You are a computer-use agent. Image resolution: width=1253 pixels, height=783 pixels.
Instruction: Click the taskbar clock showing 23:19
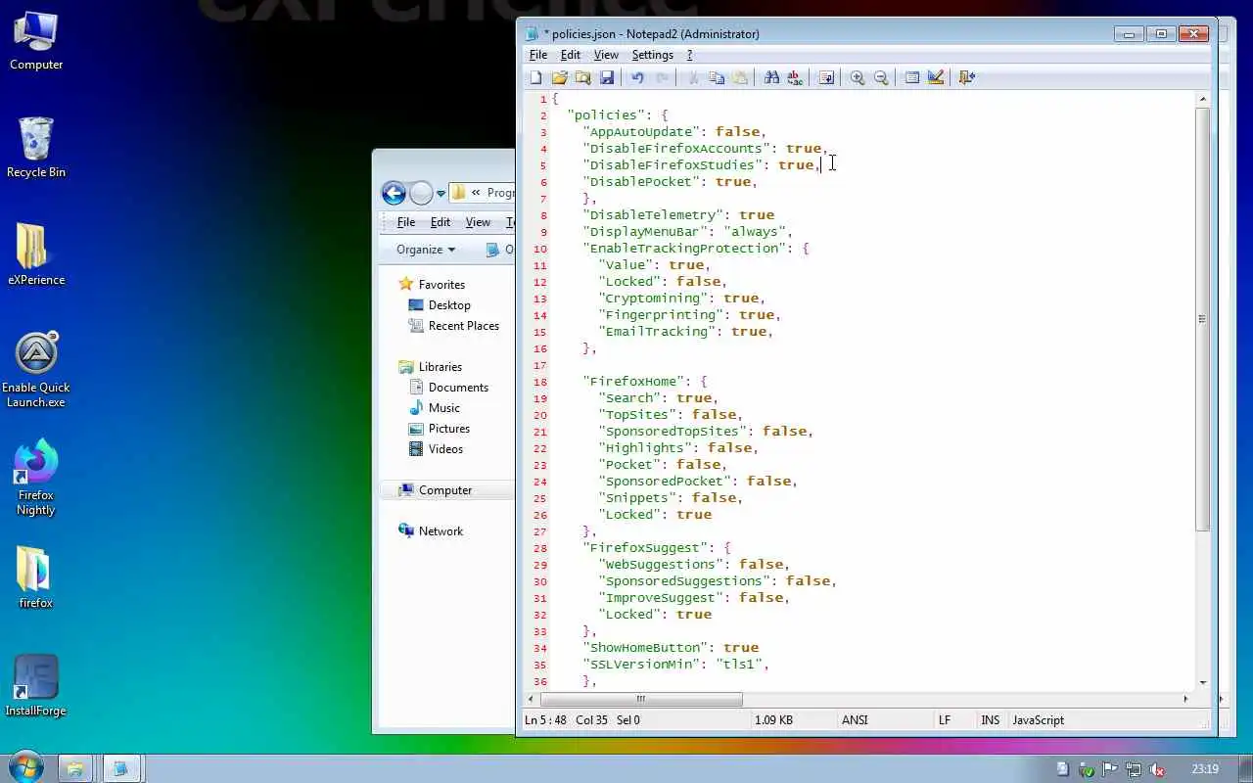tap(1205, 769)
